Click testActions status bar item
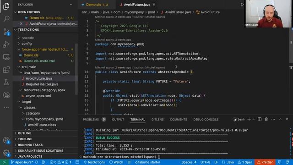This screenshot has width=293, height=165. click(94, 162)
